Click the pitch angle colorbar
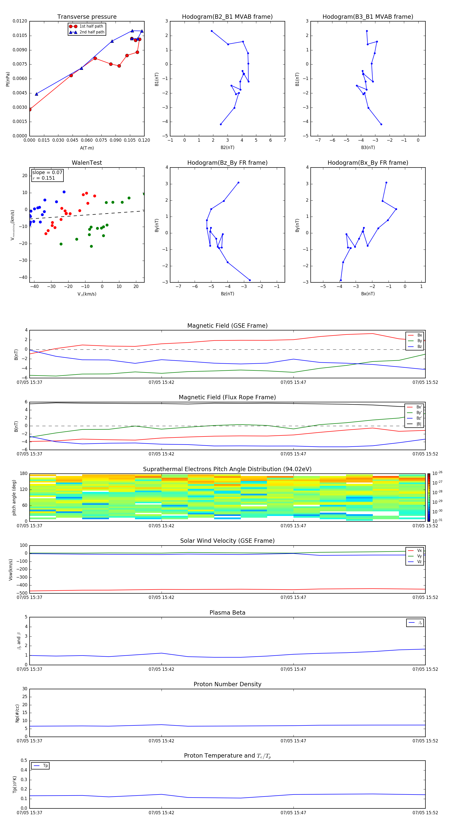Screen dimensions: 455x835 429,497
